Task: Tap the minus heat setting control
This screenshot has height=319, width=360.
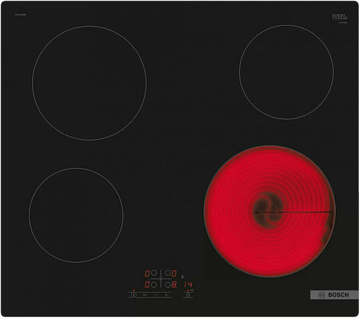Action: click(x=155, y=295)
